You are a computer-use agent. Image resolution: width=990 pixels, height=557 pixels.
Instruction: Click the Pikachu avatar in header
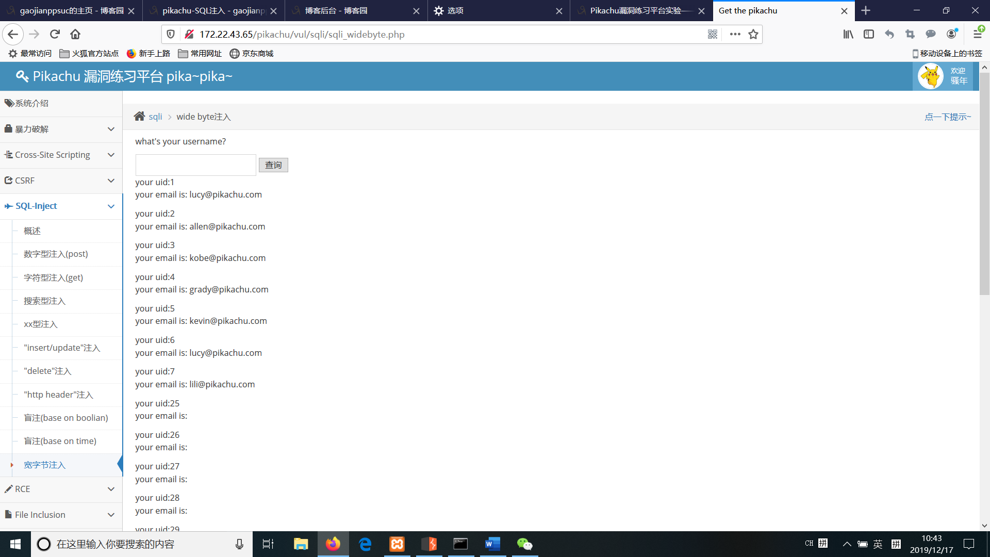click(931, 76)
